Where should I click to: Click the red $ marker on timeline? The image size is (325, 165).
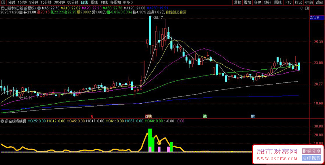click(x=92, y=116)
